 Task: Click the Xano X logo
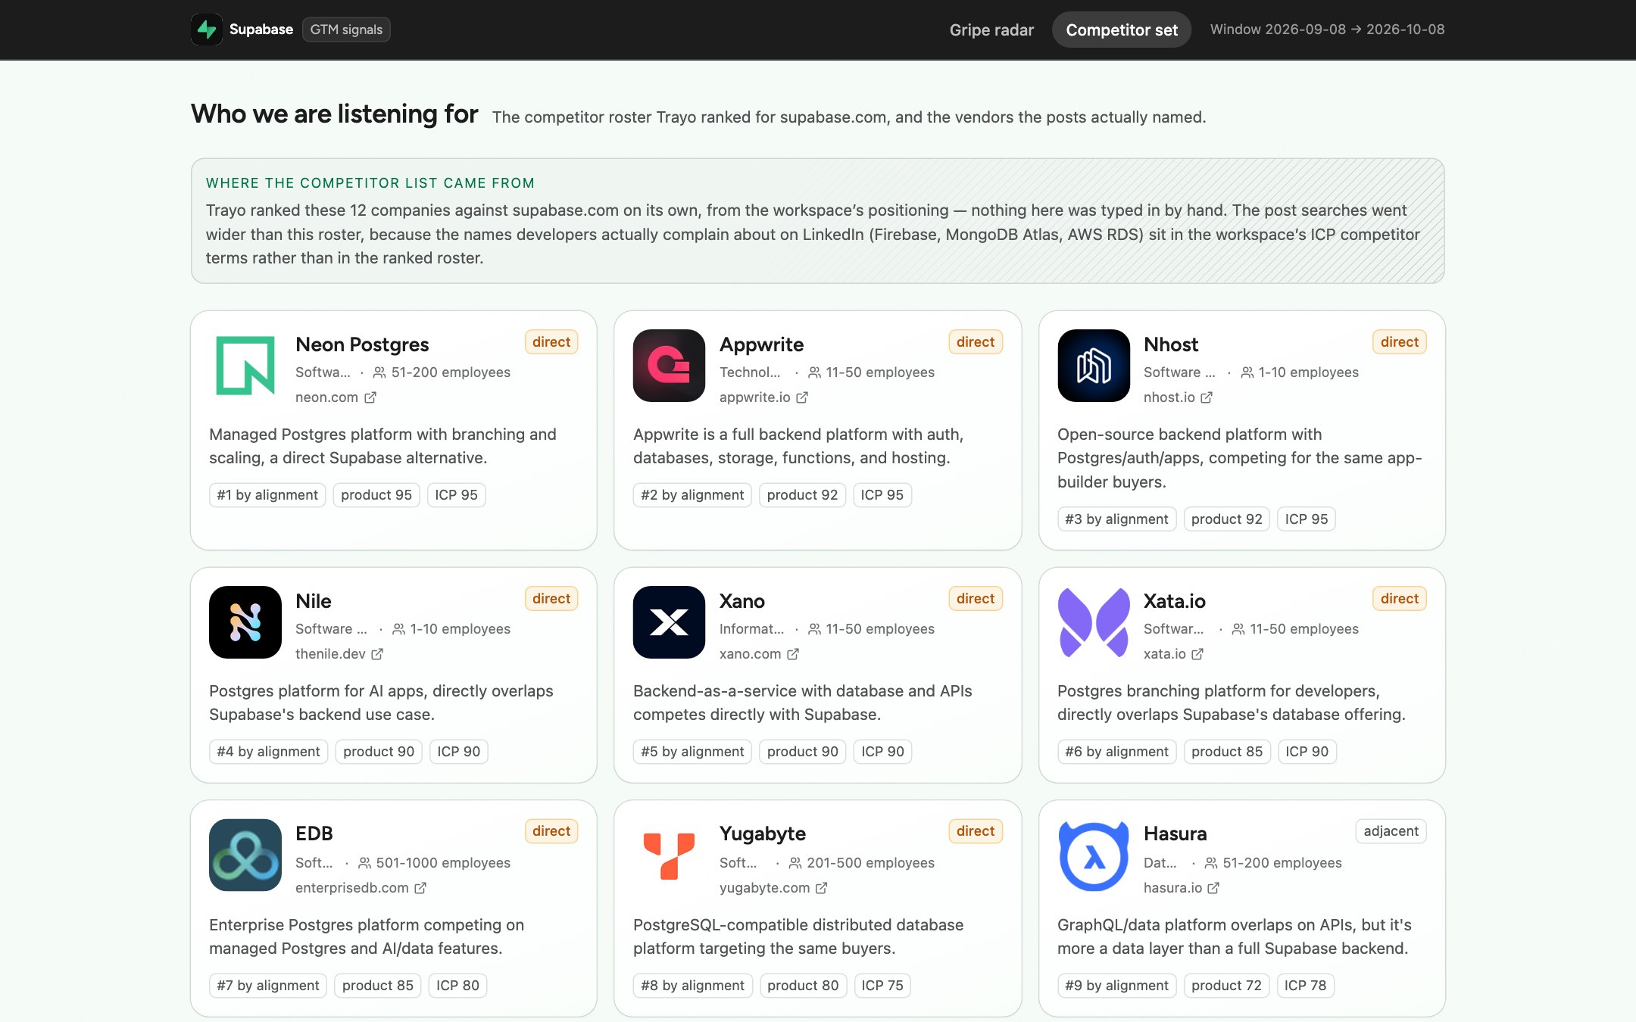coord(670,622)
